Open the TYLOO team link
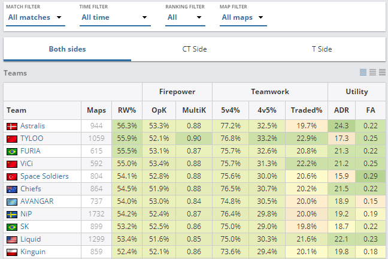This screenshot has width=388, height=259. [32, 138]
